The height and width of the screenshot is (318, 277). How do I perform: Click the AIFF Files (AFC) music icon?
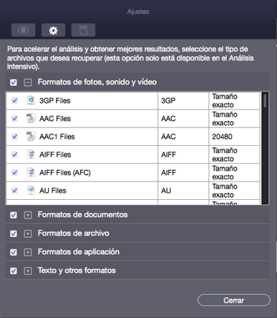pos(31,172)
